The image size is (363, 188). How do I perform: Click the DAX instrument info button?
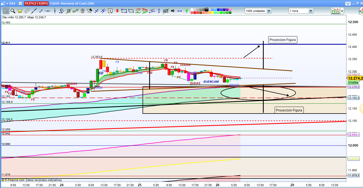tap(20, 3)
